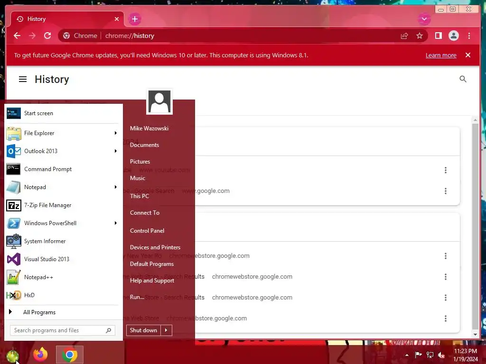The image size is (486, 364).
Task: Search history with magnifier icon
Action: pos(463,79)
